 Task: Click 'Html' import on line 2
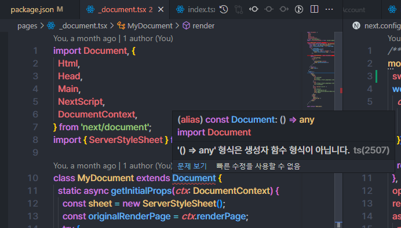(x=68, y=63)
